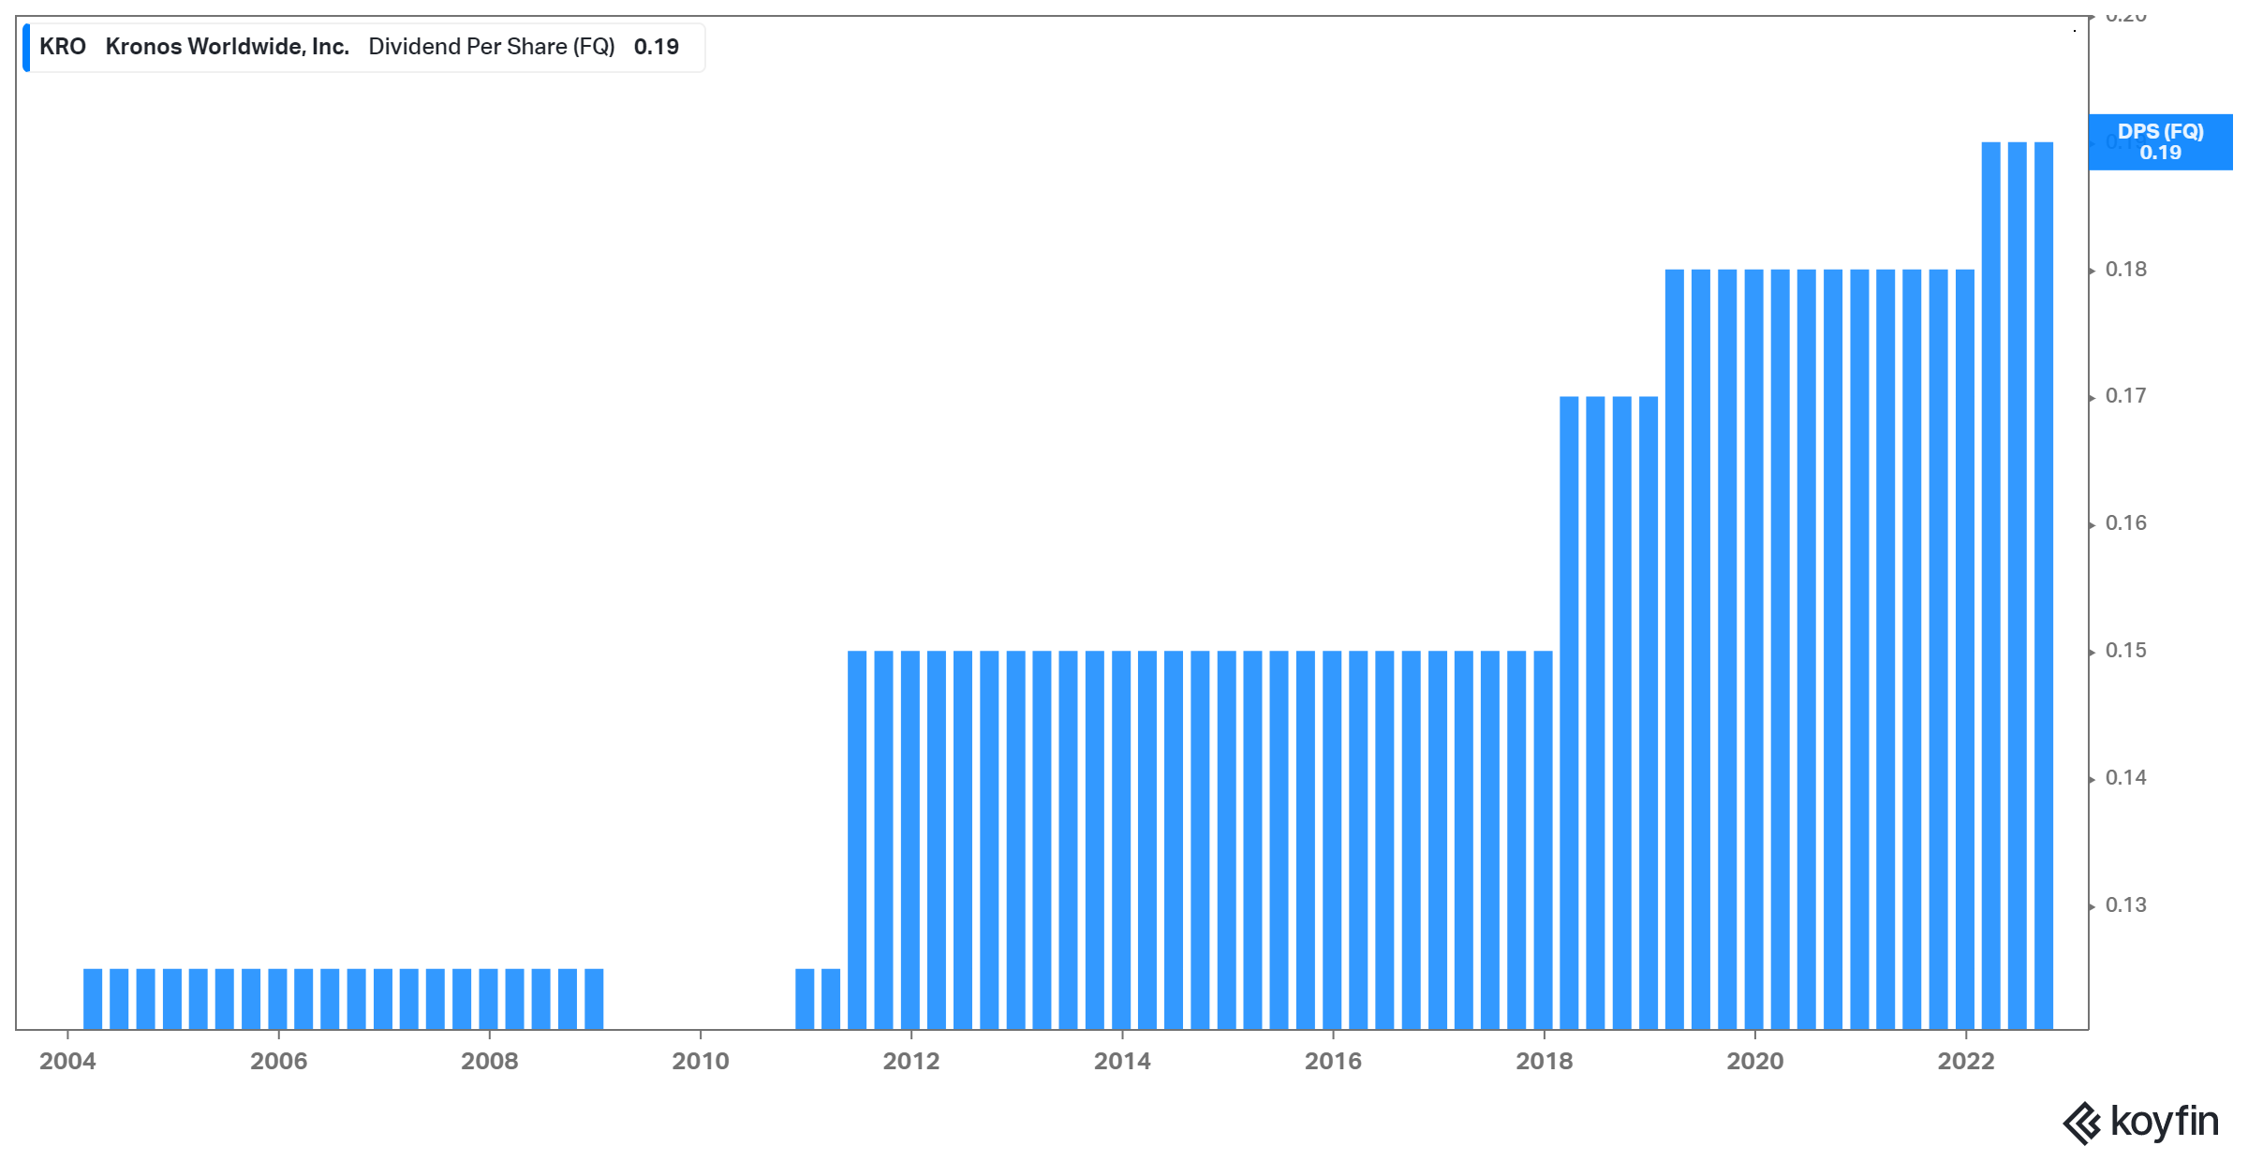Click the 0.19 value in legend
Image resolution: width=2248 pixels, height=1161 pixels.
point(656,47)
